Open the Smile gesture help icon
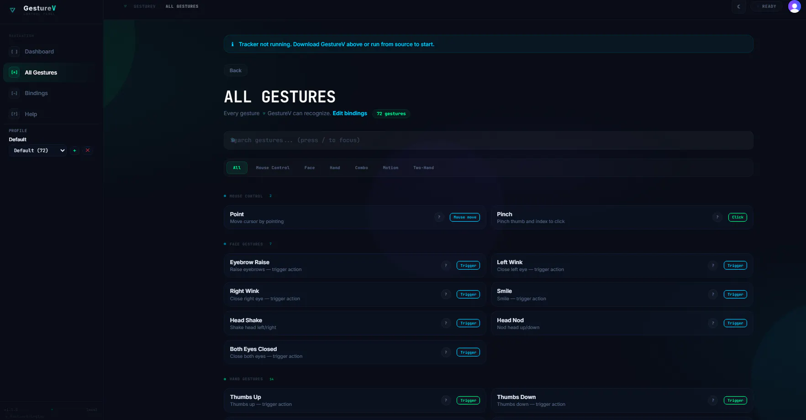The width and height of the screenshot is (806, 420). [713, 294]
